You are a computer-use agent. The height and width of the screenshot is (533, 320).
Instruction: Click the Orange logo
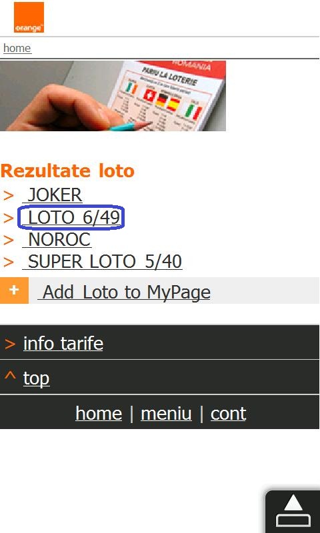click(x=29, y=17)
